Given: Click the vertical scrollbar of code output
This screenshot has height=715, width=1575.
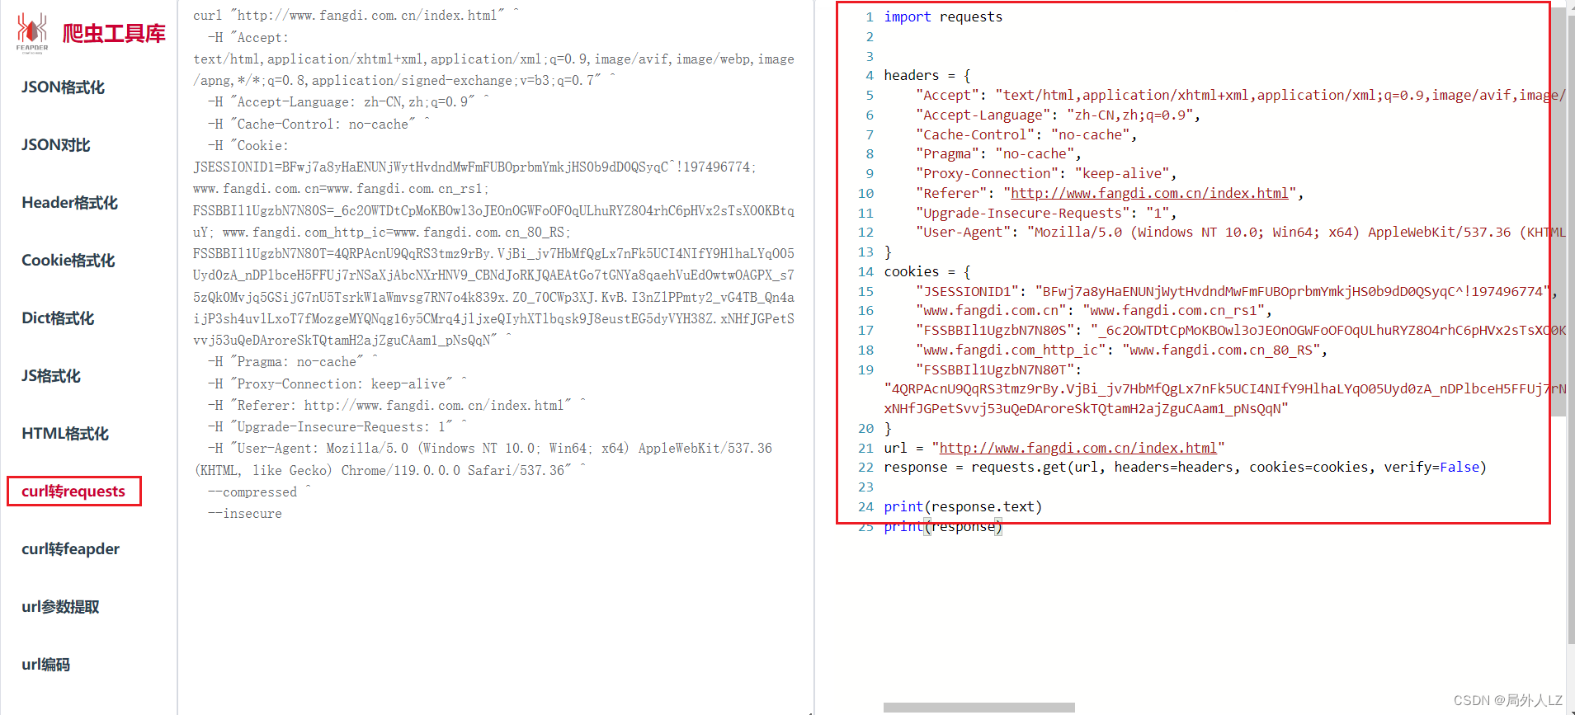Looking at the screenshot, I should [x=1558, y=213].
